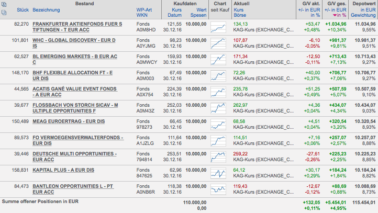Screen dimensions: 378x213
Task: Click current price 64,12
Action: pos(239,170)
